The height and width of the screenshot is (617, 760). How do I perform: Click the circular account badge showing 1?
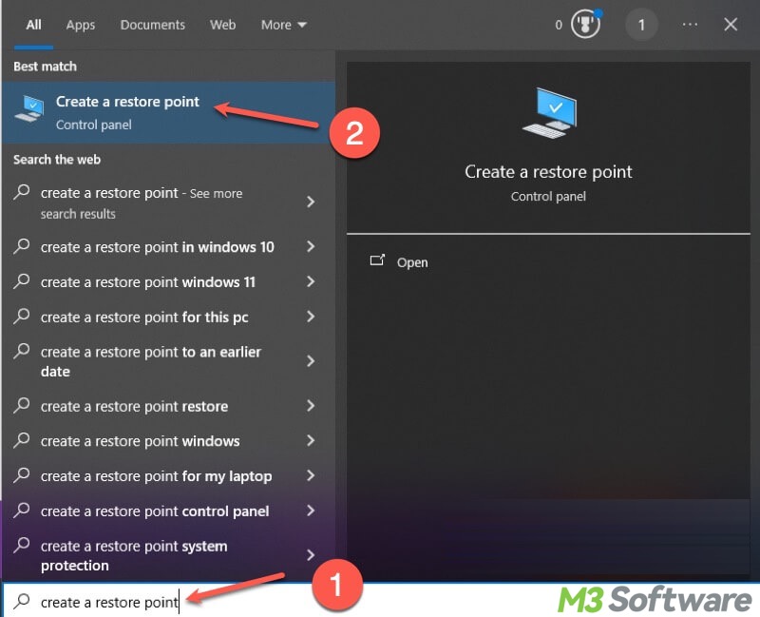coord(641,26)
